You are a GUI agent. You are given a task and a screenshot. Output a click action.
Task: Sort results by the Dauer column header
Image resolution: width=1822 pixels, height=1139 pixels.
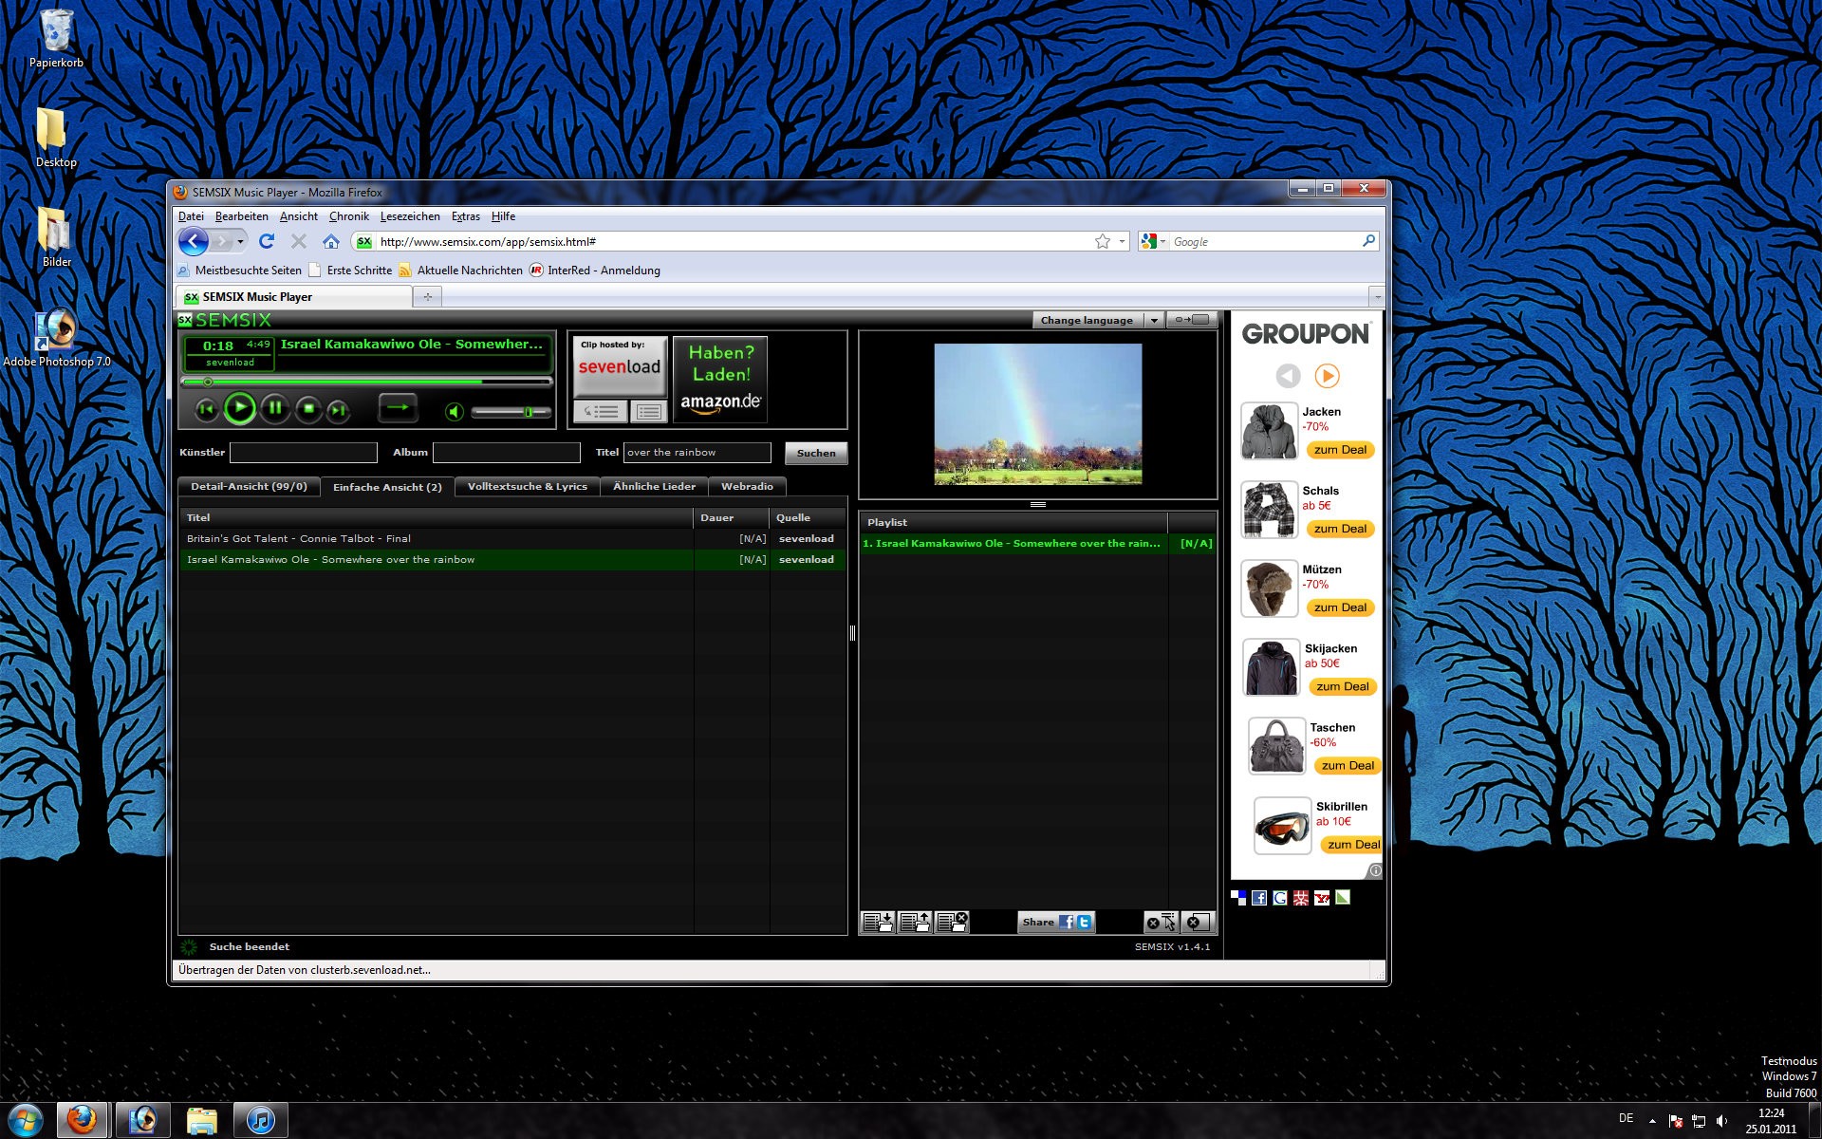[x=732, y=517]
